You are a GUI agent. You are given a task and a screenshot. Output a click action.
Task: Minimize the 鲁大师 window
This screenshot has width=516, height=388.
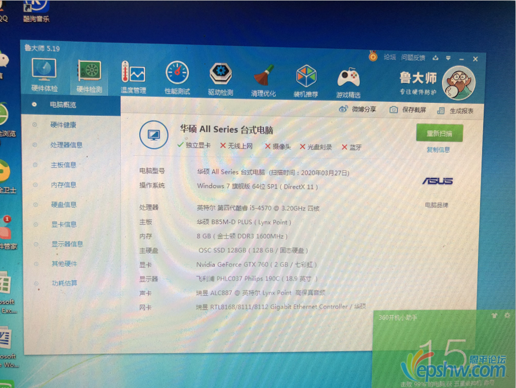tap(461, 59)
